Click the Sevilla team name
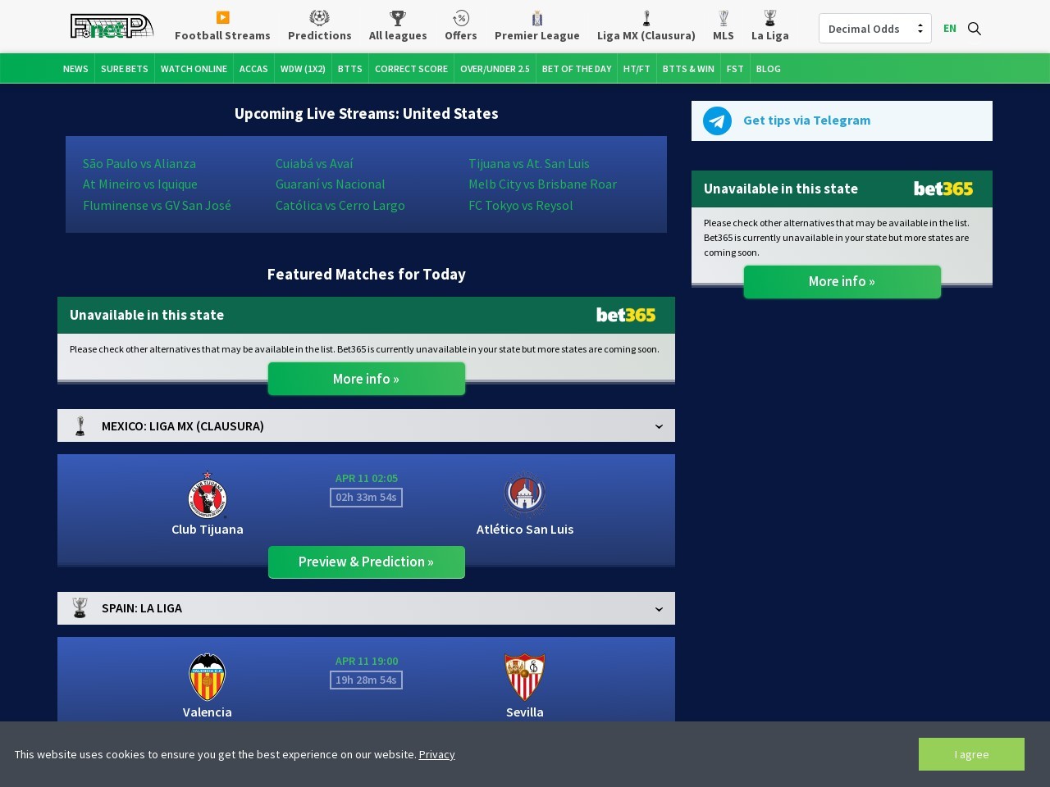 pos(525,712)
